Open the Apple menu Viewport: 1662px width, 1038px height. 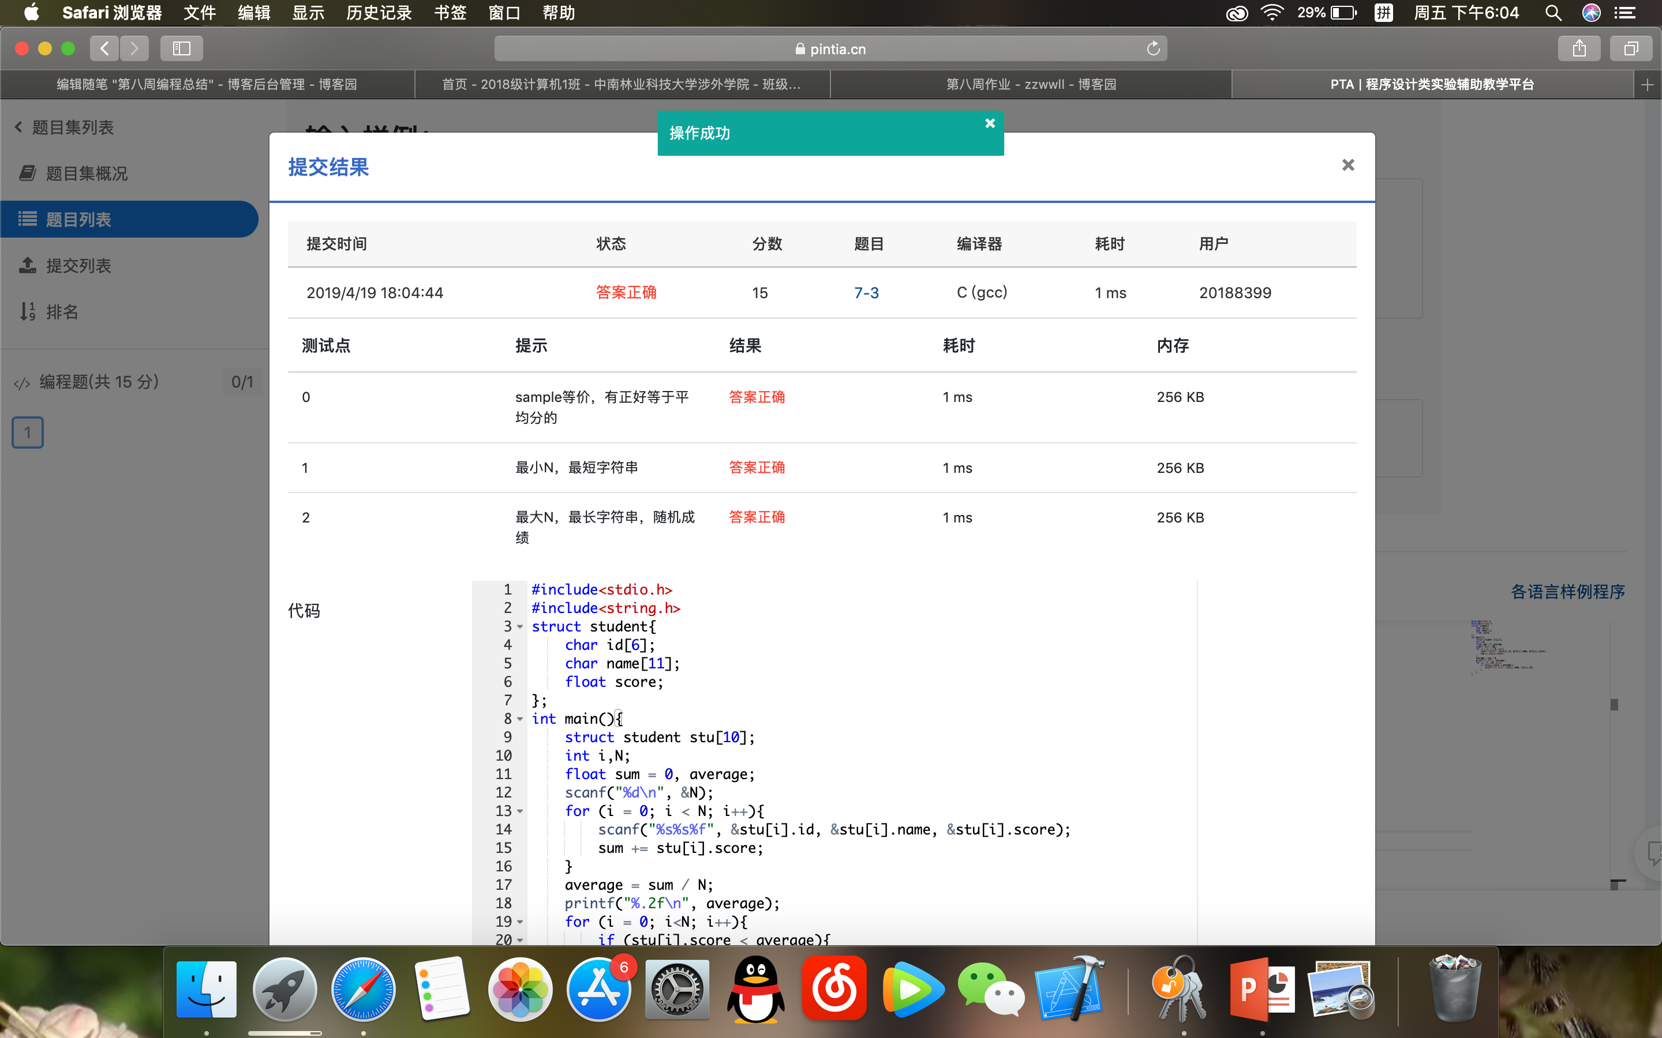click(x=31, y=12)
